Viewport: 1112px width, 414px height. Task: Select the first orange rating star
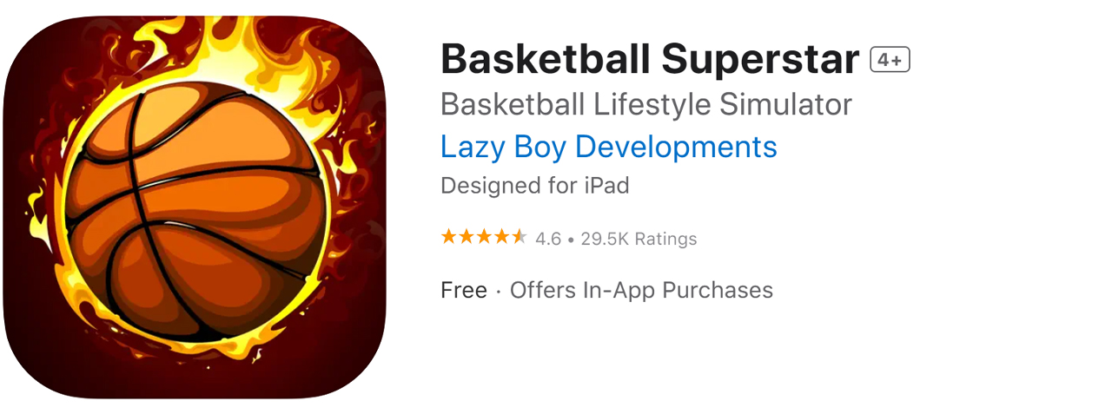point(449,237)
